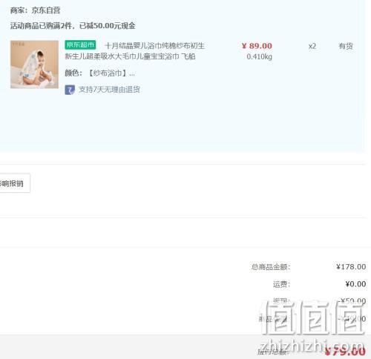Click the ¥89.00 item price
Viewport: 371px width, 359px height.
coord(257,46)
